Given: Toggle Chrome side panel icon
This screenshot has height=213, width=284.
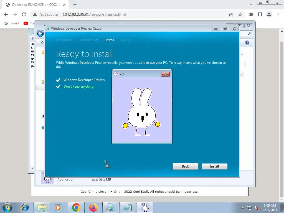Looking at the screenshot, I should [x=260, y=14].
